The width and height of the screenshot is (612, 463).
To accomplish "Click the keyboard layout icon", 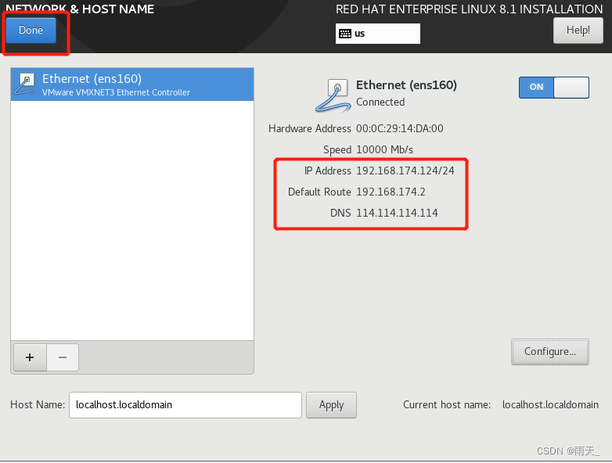I will [x=345, y=34].
